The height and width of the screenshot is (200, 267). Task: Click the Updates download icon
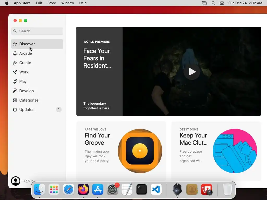[x=15, y=110]
